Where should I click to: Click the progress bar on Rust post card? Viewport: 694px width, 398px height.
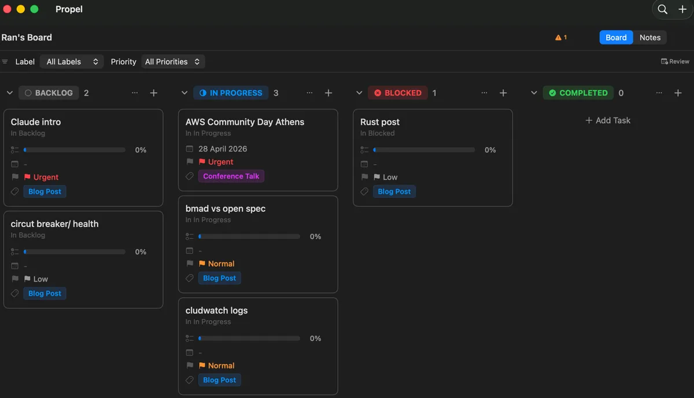pos(424,149)
